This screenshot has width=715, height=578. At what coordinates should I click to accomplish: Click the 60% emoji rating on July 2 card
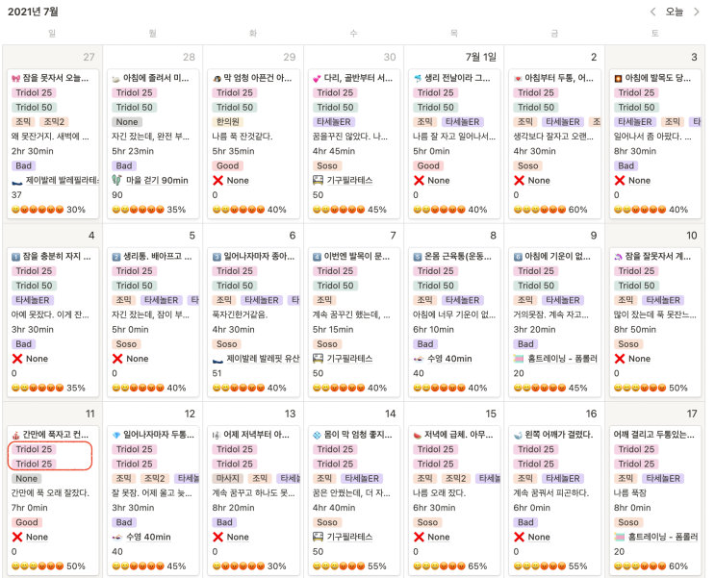(x=550, y=210)
